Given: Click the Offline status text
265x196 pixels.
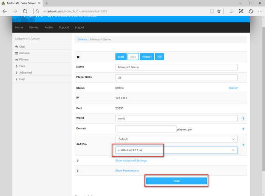Looking at the screenshot, I should tap(120, 88).
